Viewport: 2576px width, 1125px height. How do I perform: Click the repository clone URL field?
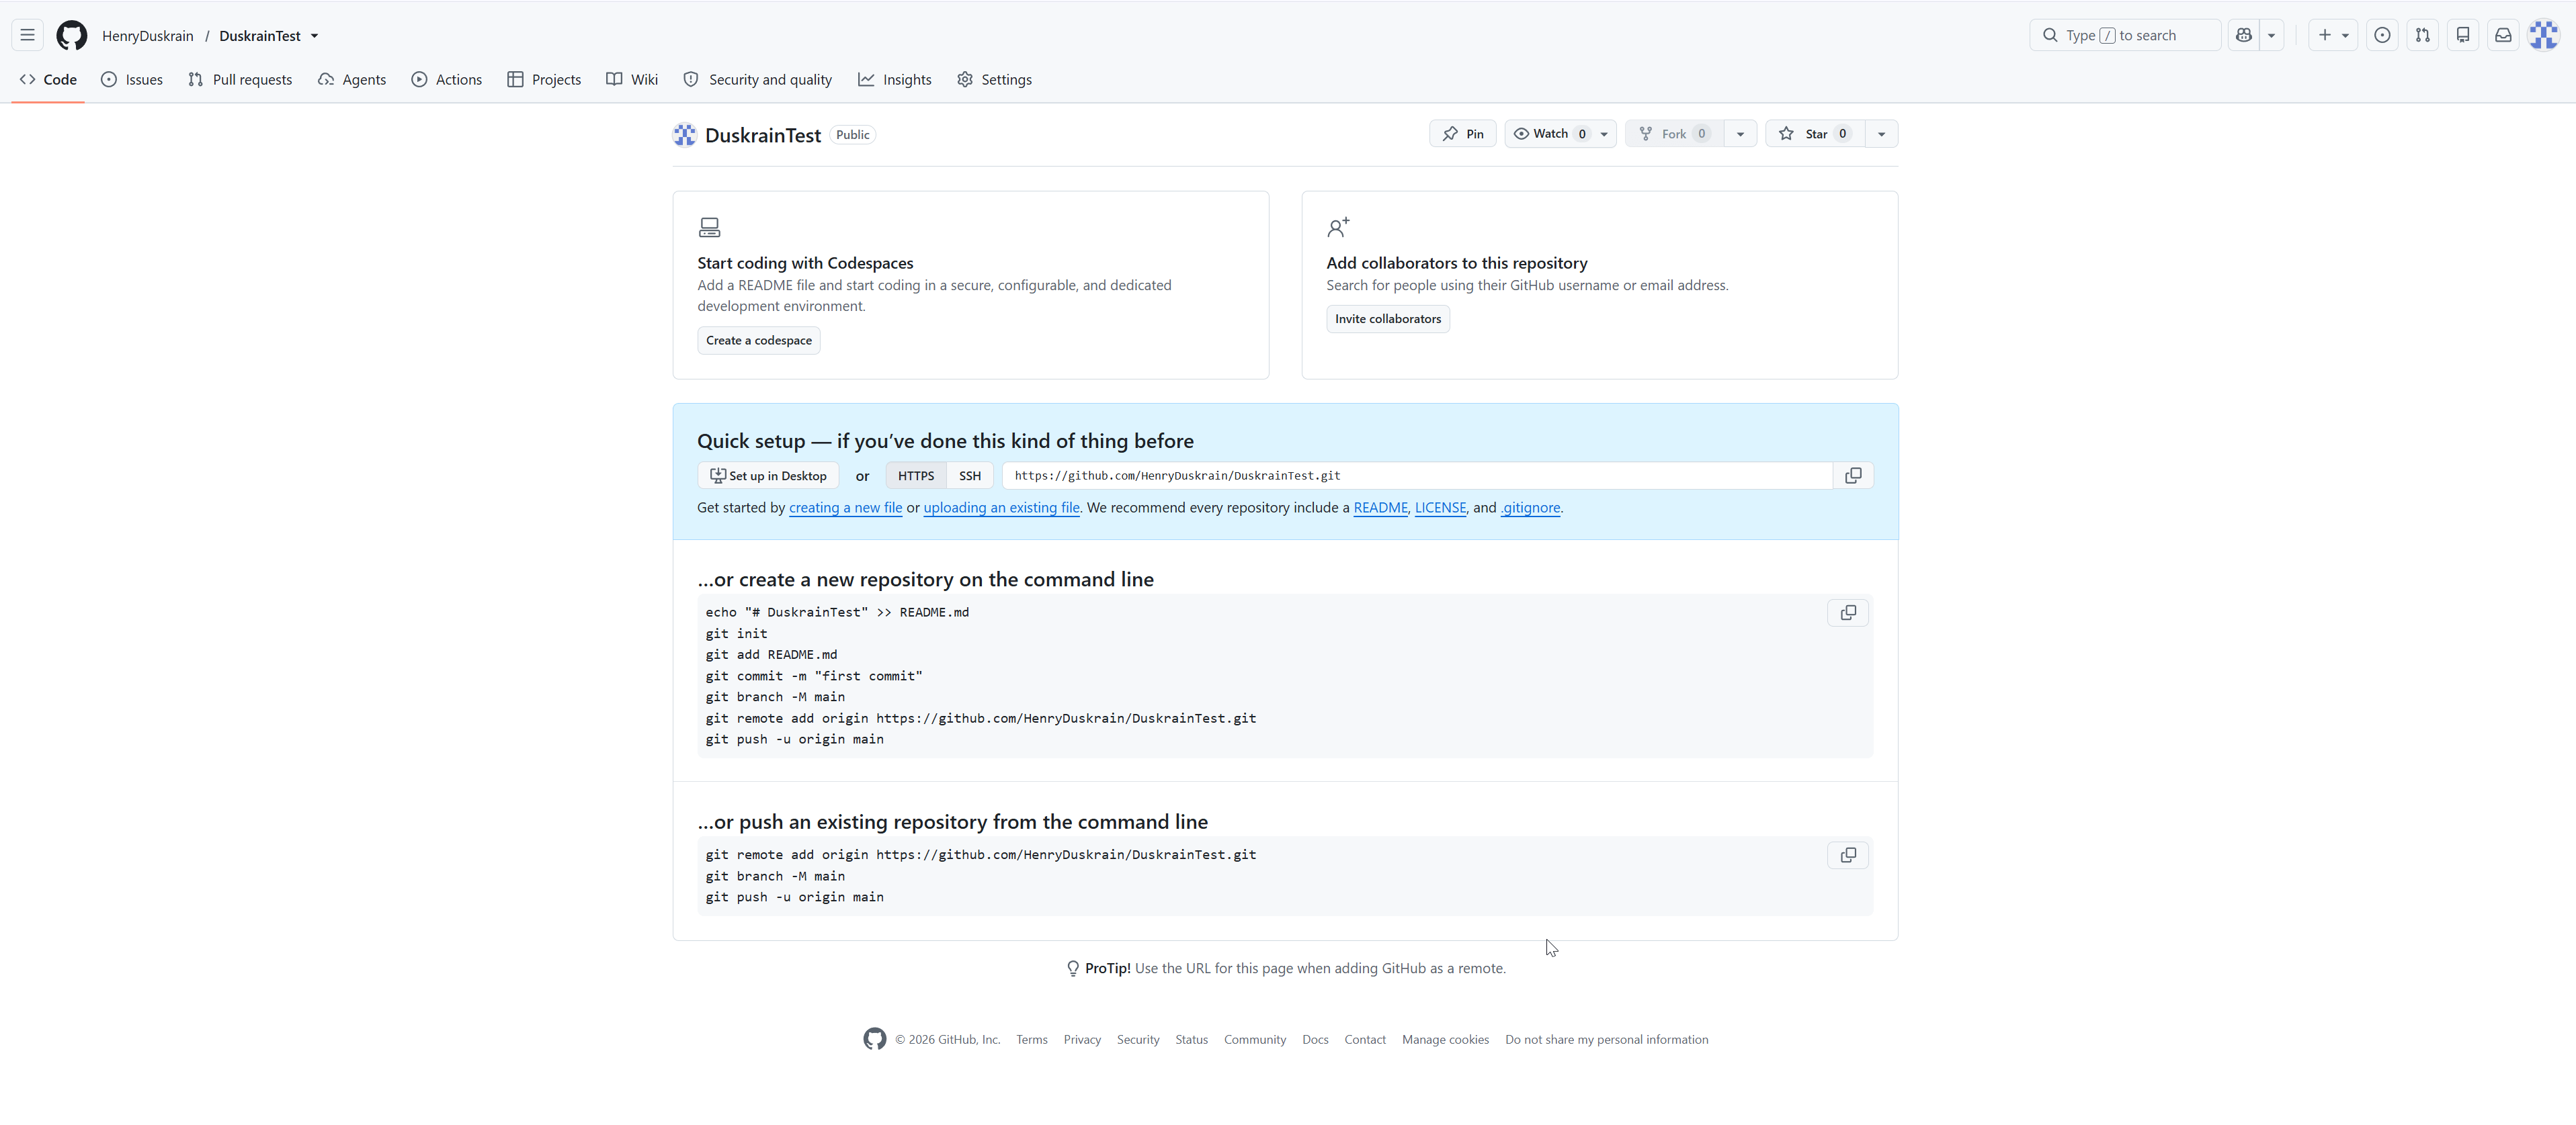[x=1418, y=476]
